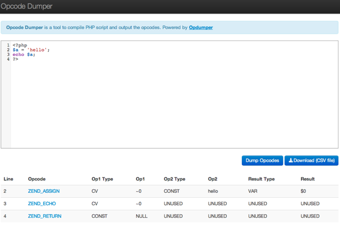This screenshot has height=225, width=340.
Task: Open the Opdumper link
Action: point(201,28)
